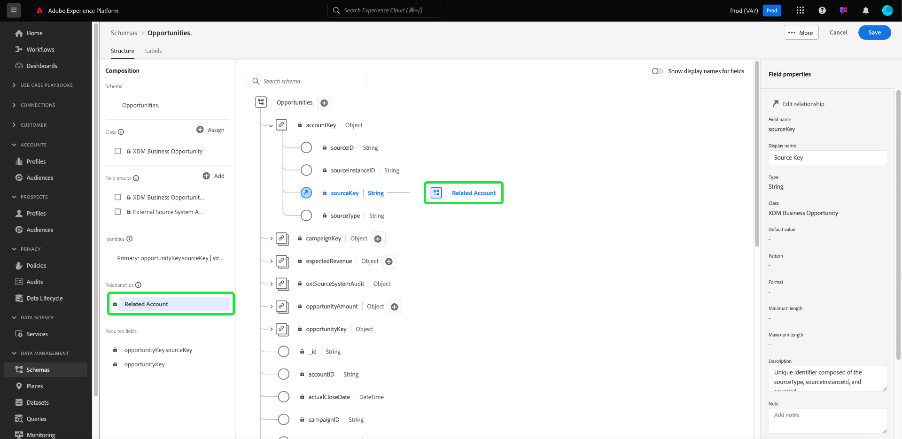Open the user profile avatar
Viewport: 902px width, 439px height.
[x=887, y=10]
